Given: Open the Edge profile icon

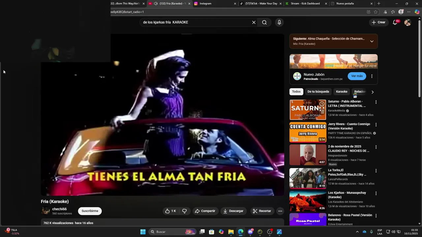Looking at the screenshot, I should click(401, 12).
